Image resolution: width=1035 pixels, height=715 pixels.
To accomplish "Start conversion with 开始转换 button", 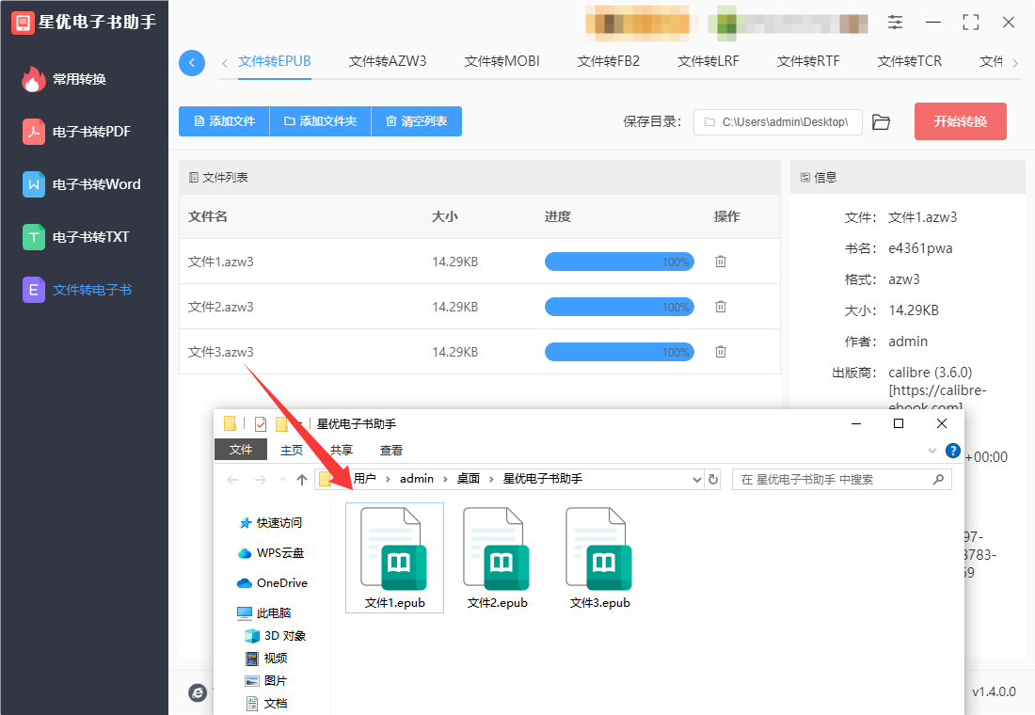I will (x=961, y=121).
